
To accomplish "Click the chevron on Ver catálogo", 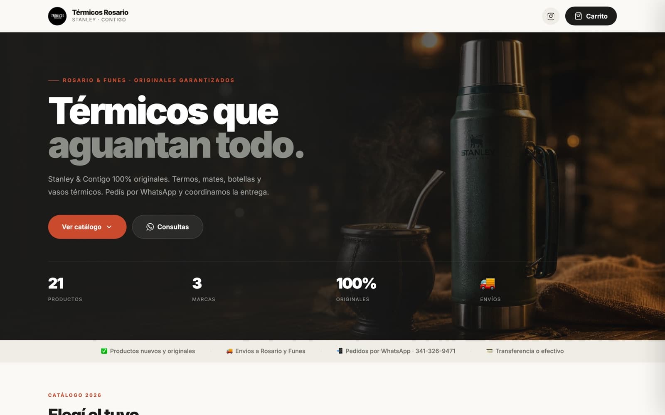I will pyautogui.click(x=109, y=227).
